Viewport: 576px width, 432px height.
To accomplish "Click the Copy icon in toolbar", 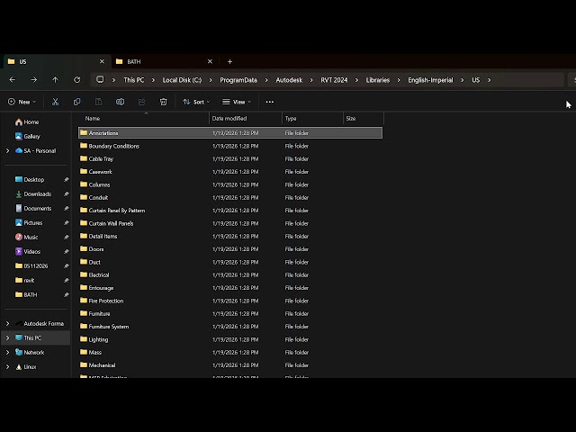I will point(76,102).
